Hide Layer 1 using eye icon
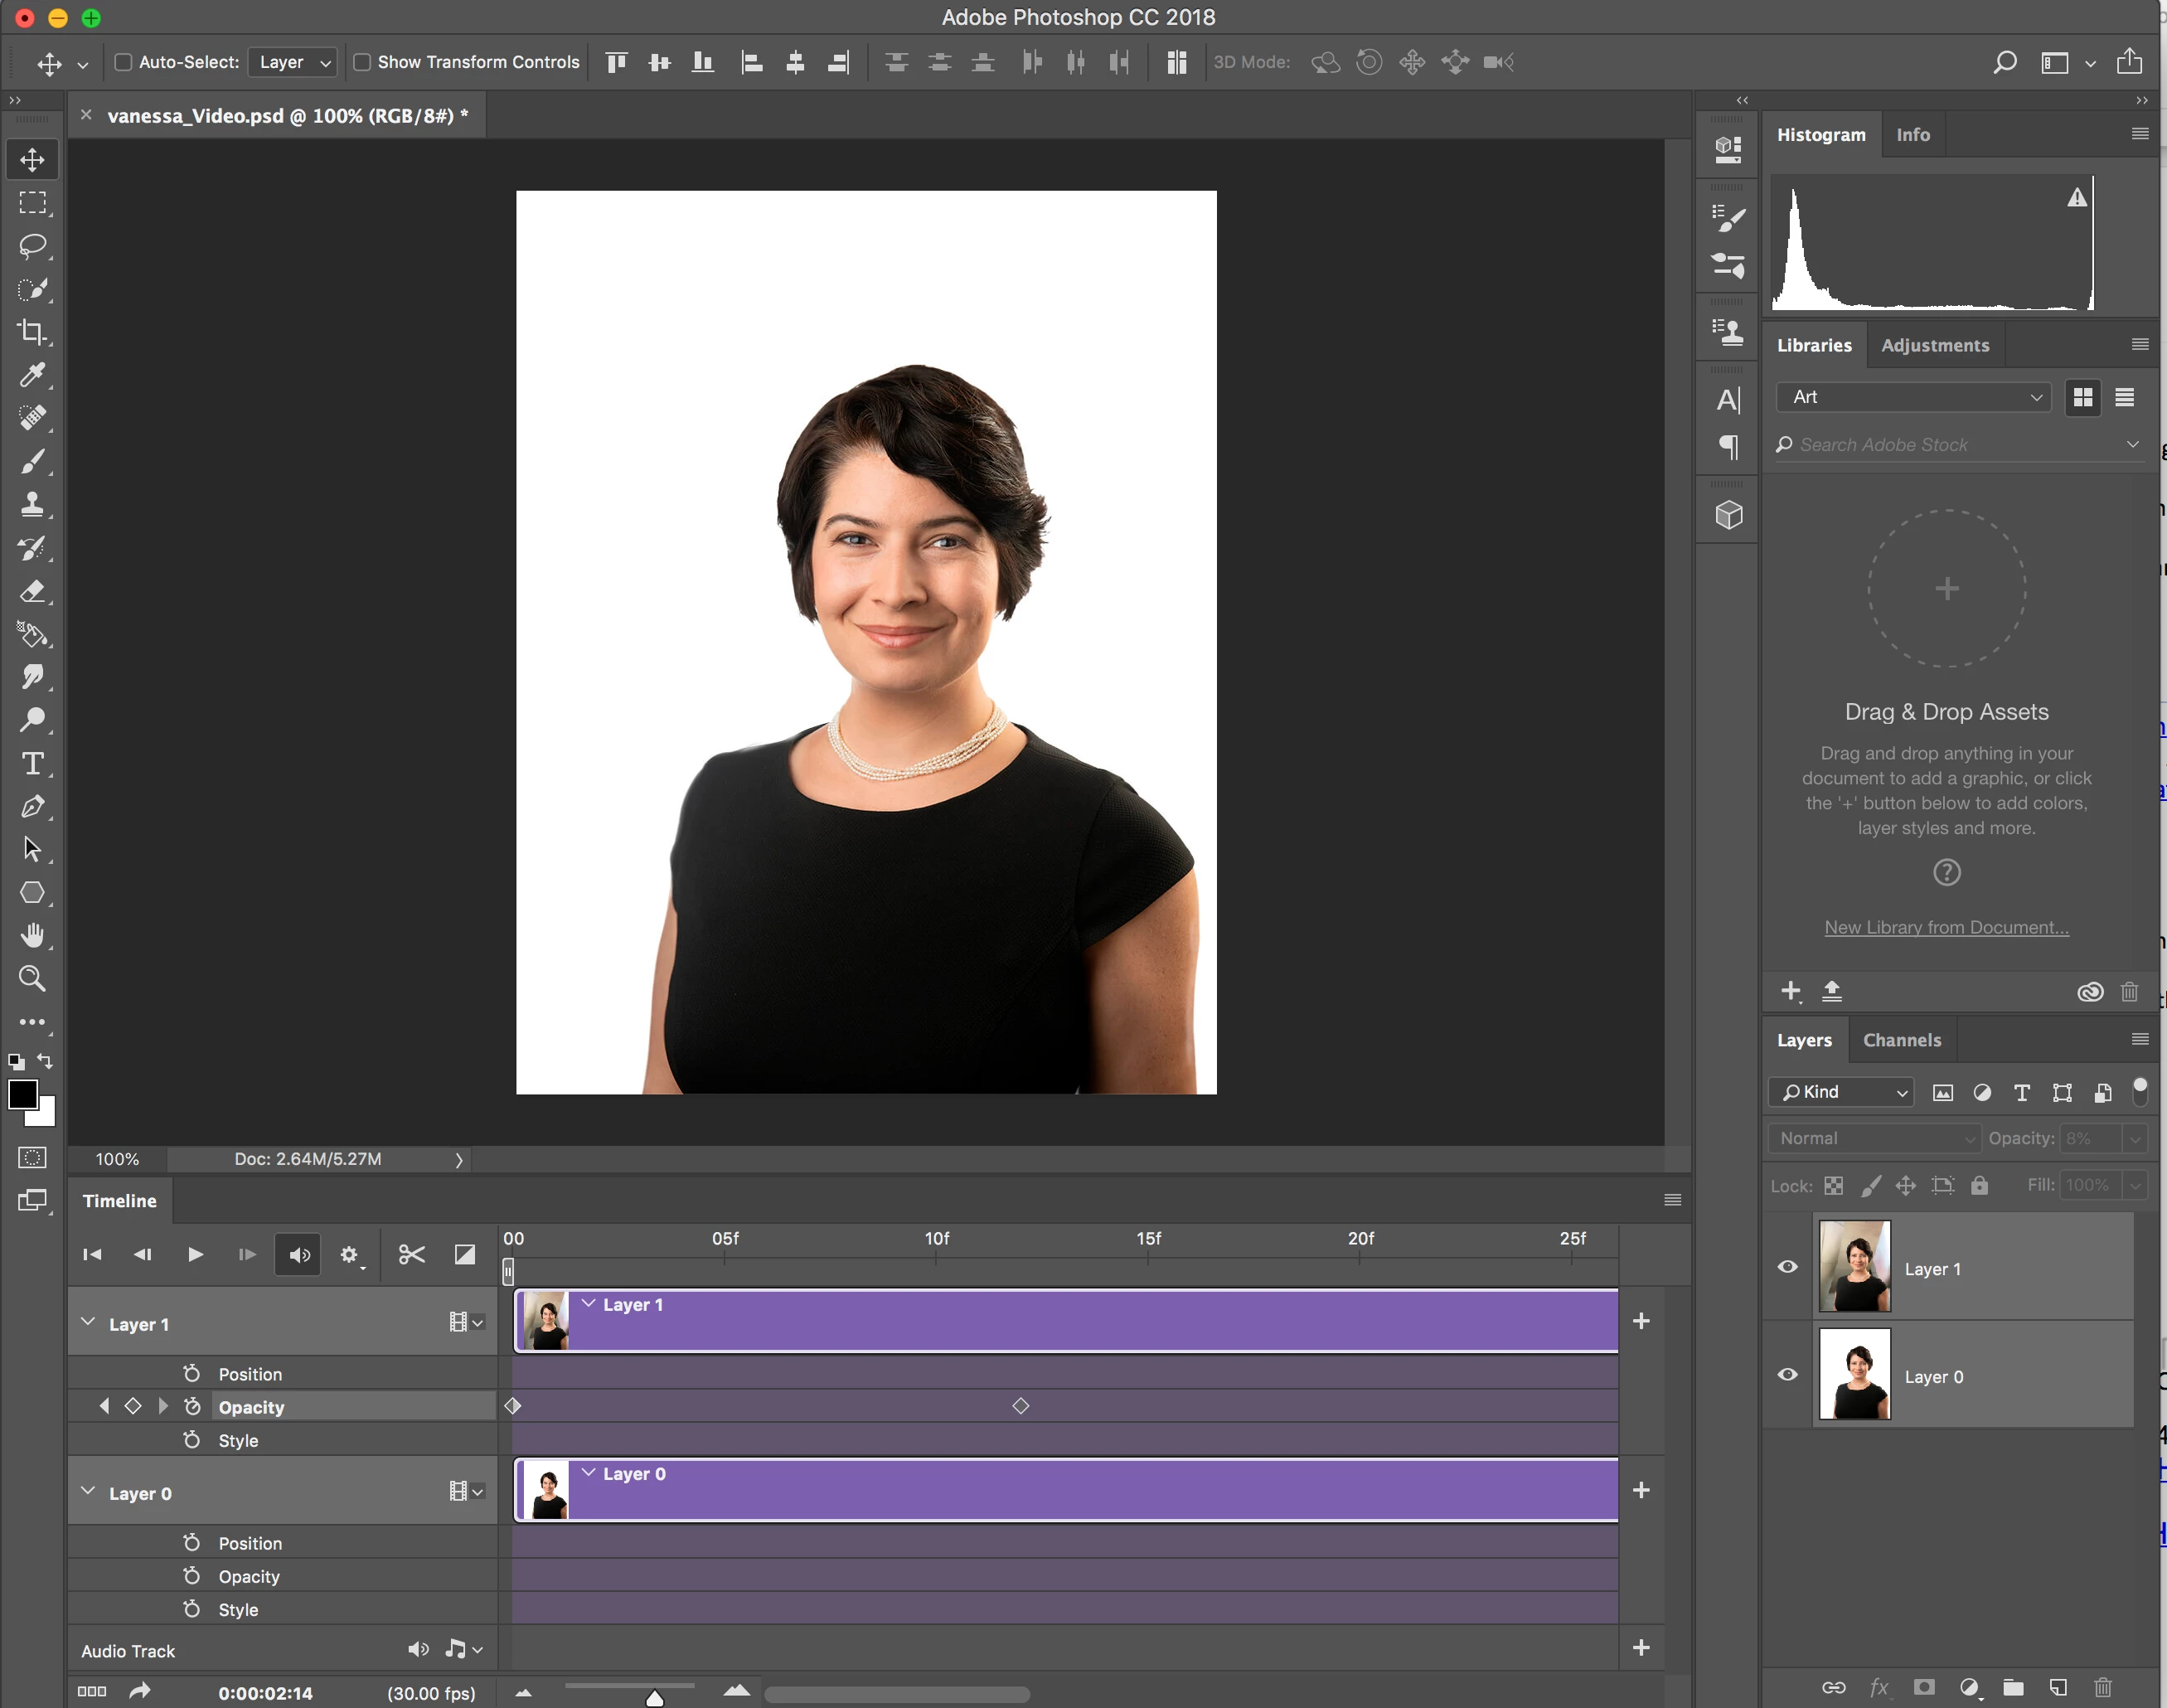The width and height of the screenshot is (2167, 1708). click(x=1788, y=1267)
